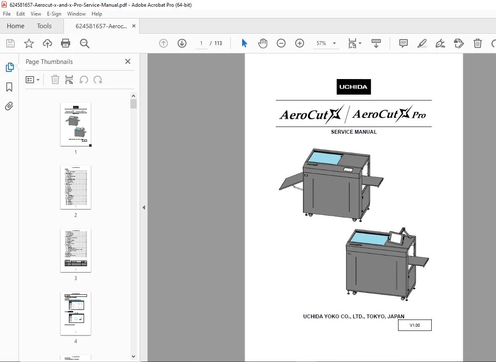Open the find text magnifier

[84, 43]
